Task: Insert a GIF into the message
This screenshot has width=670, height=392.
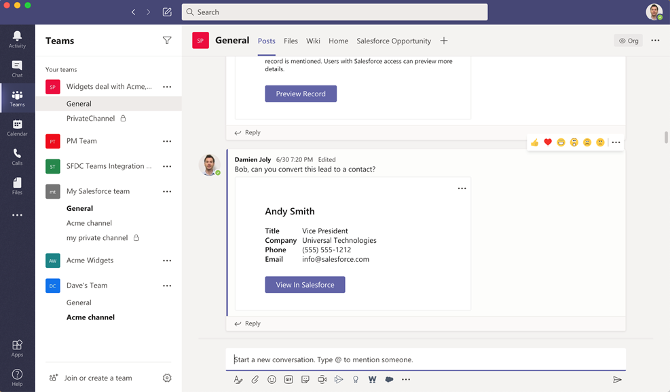Action: click(289, 379)
